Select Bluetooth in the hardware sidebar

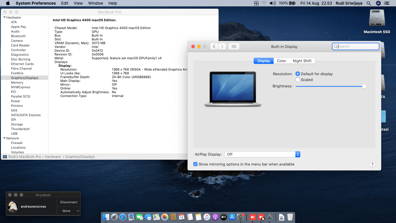click(x=18, y=36)
